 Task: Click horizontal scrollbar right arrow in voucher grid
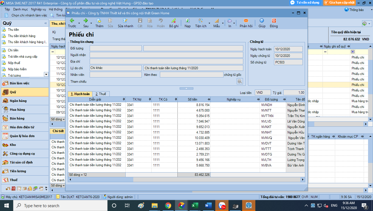[x=303, y=180]
